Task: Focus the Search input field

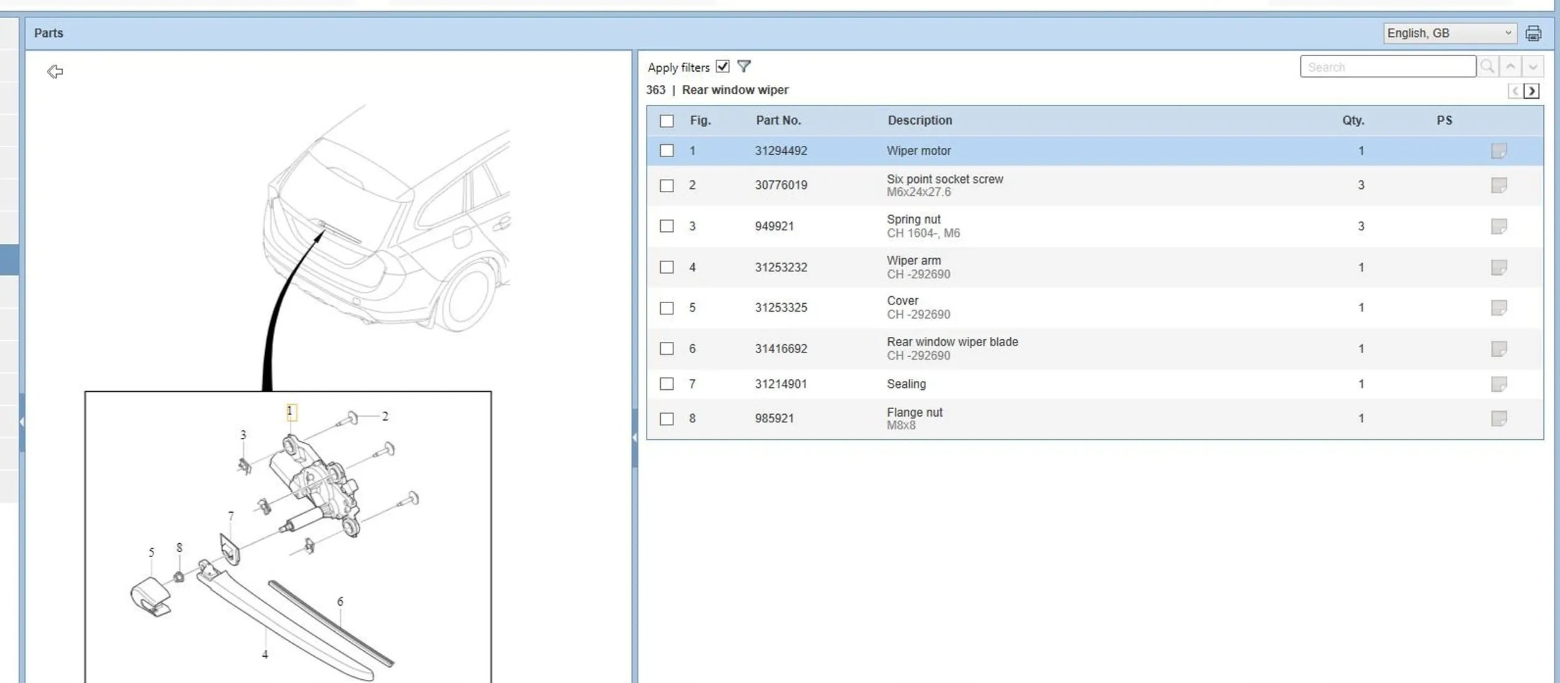Action: pos(1388,67)
